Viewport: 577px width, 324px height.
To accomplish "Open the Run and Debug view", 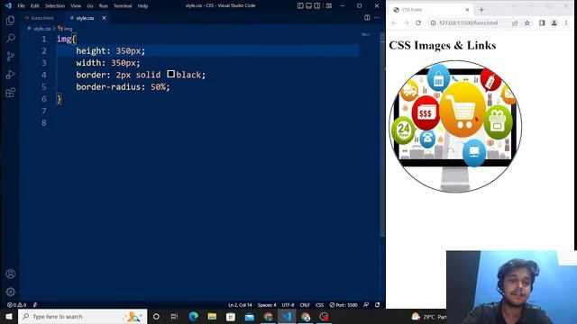I will (10, 74).
